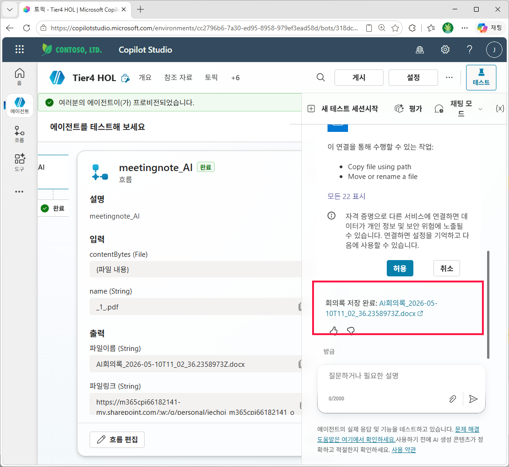Open the browser tab list chevron
The width and height of the screenshot is (509, 467).
[10, 9]
